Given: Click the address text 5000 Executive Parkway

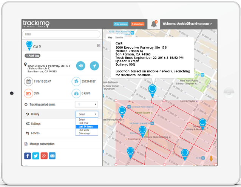Looking at the screenshot, I should pos(49,69).
